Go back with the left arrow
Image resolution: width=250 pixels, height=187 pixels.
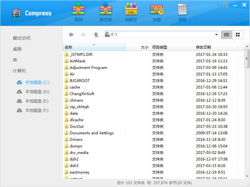(71, 34)
